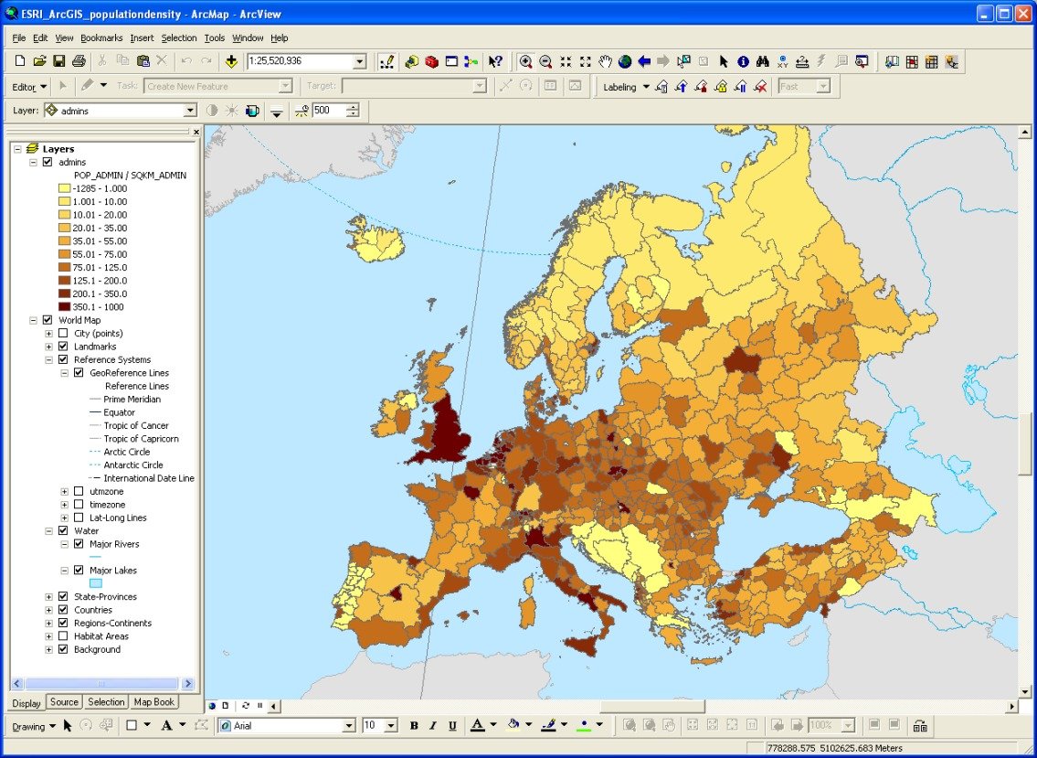Select the Identify info tool
Image resolution: width=1037 pixels, height=758 pixels.
point(743,61)
